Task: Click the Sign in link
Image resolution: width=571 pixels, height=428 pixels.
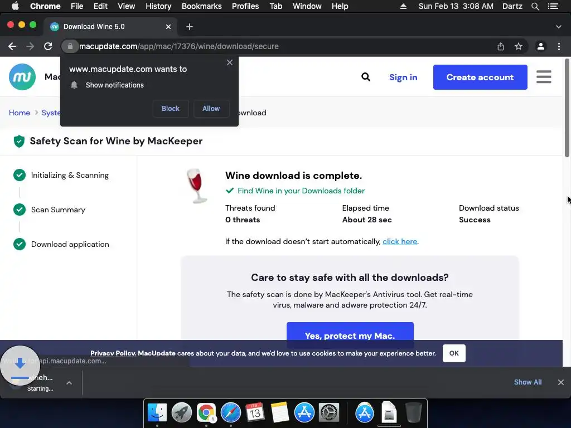Action: pos(403,77)
